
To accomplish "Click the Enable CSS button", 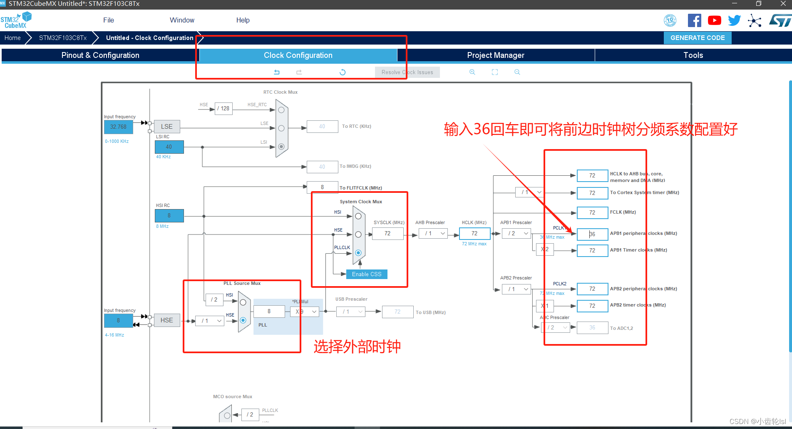I will point(367,274).
